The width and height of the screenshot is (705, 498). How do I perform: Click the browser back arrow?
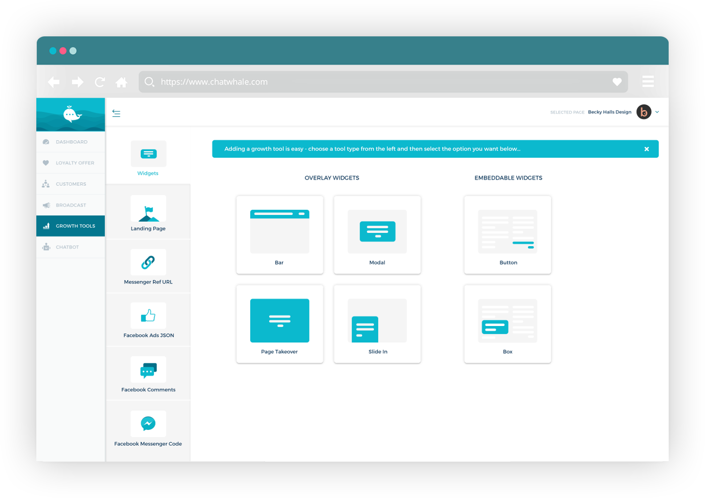pos(54,82)
